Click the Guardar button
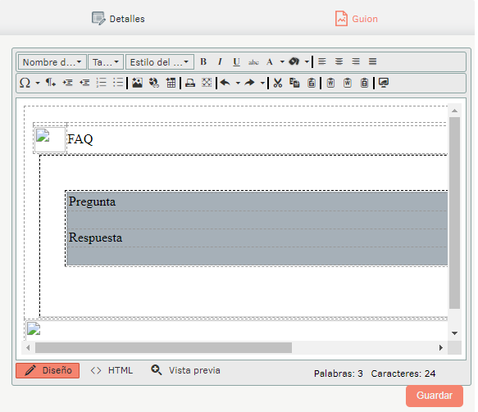This screenshot has width=478, height=412. [x=435, y=396]
